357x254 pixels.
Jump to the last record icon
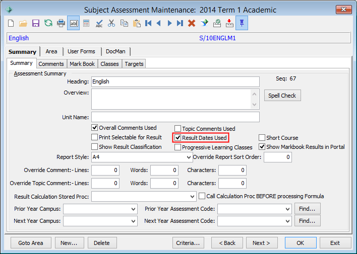pyautogui.click(x=180, y=23)
